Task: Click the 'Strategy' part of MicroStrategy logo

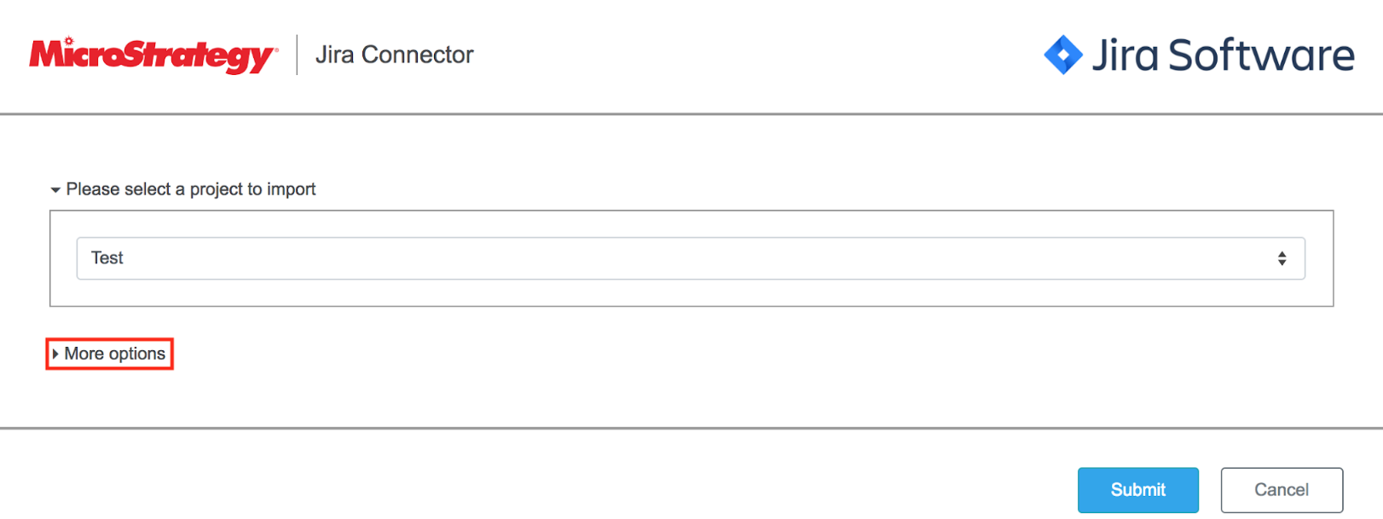Action: point(196,55)
